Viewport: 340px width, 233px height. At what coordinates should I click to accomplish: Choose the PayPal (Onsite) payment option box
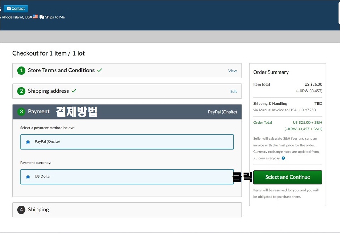coord(127,142)
